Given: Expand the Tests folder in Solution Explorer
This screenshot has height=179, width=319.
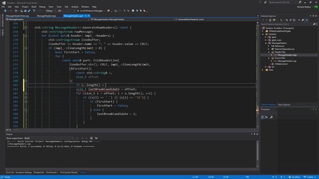Looking at the screenshot, I should 263,70.
